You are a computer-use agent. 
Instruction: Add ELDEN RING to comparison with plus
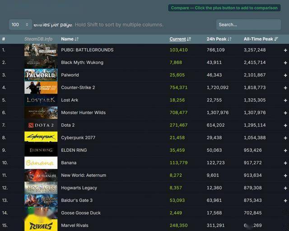coord(285,150)
